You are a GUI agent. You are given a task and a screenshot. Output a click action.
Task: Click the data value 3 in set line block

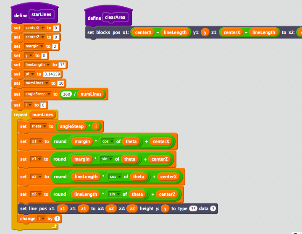tap(213, 208)
